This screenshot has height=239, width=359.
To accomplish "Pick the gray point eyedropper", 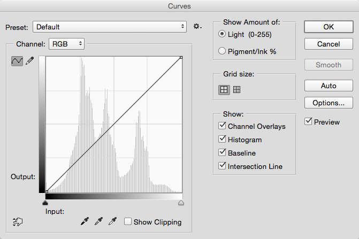I will coord(98,221).
